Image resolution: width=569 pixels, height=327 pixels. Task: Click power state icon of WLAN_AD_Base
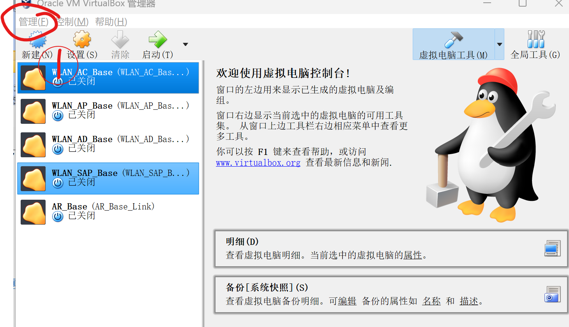coord(58,149)
